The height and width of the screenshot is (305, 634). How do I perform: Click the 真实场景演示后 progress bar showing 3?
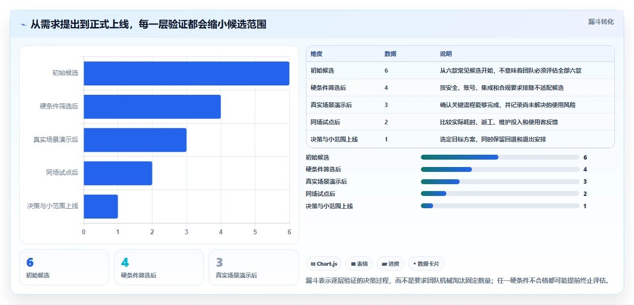coord(500,182)
